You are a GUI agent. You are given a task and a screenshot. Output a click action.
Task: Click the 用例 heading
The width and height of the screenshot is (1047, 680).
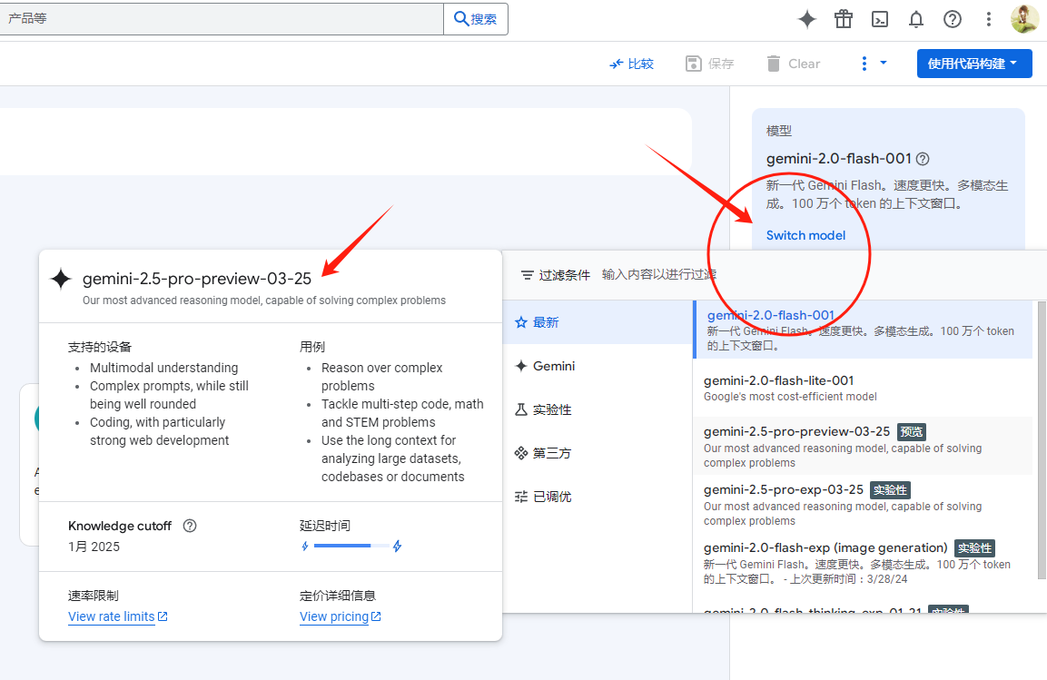311,347
